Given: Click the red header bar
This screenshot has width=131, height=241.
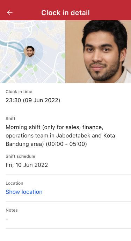Looking at the screenshot, I should (x=65, y=10).
